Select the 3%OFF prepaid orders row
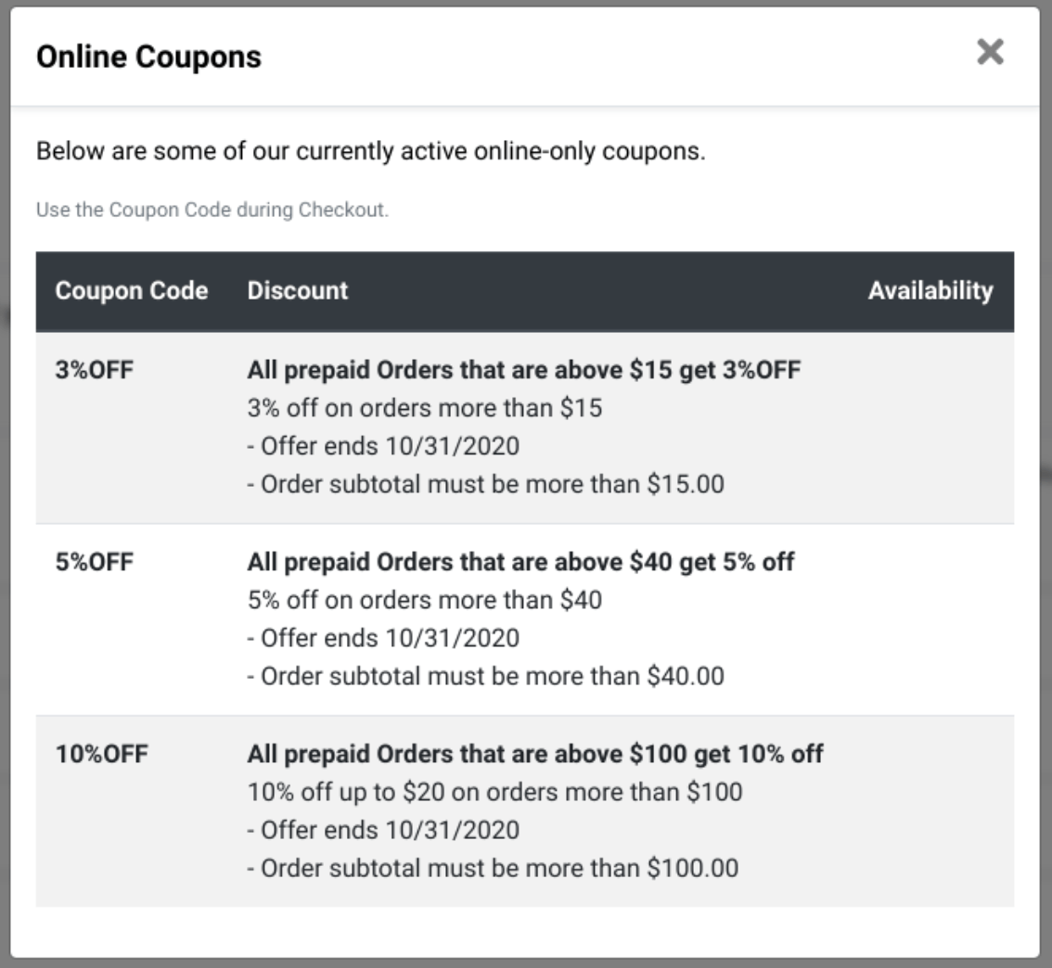 pyautogui.click(x=526, y=427)
